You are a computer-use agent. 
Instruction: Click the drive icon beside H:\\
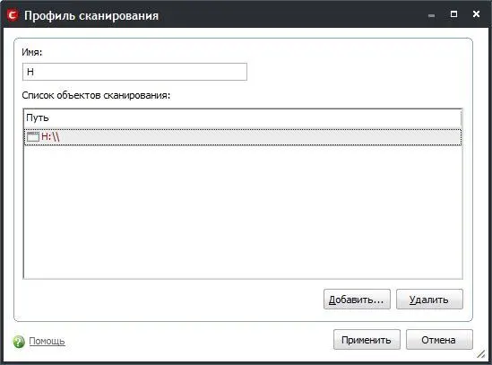[x=32, y=136]
